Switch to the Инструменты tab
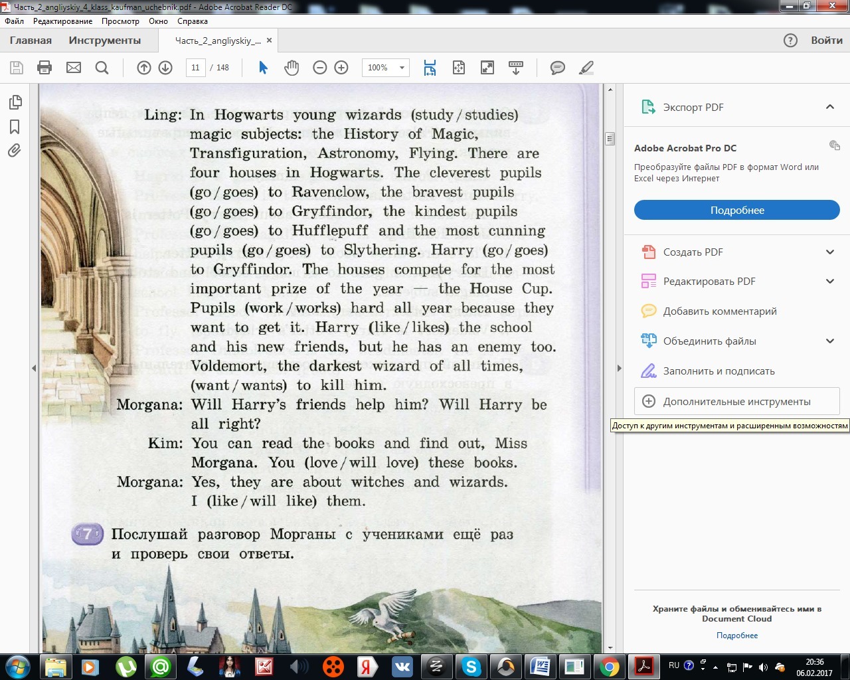 [x=105, y=41]
